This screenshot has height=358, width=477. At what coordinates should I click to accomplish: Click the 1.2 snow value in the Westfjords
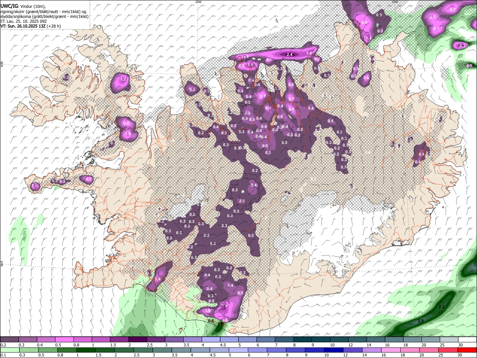click(x=123, y=79)
